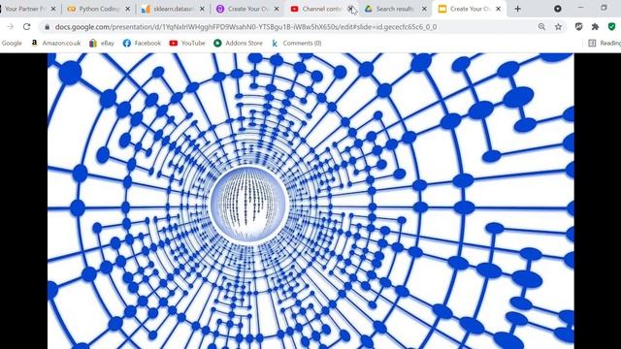
Task: Open the Comments (0) bookmark
Action: pos(296,43)
